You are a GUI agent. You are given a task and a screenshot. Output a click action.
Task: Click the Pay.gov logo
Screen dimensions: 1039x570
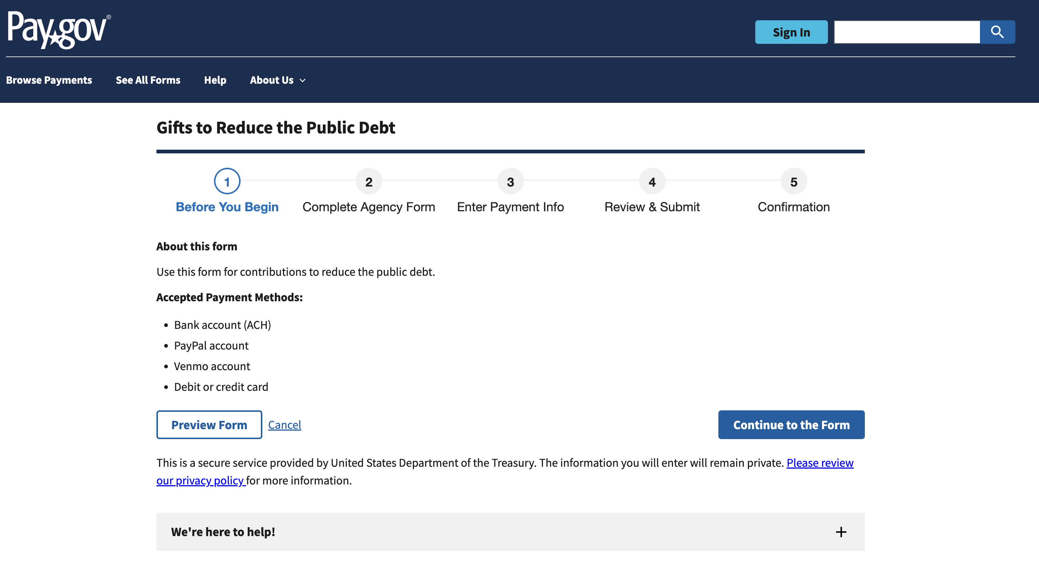coord(59,30)
